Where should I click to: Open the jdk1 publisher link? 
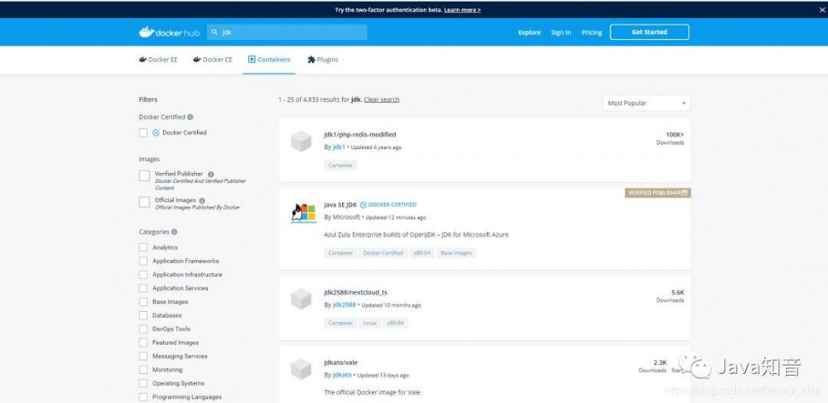[x=339, y=147]
